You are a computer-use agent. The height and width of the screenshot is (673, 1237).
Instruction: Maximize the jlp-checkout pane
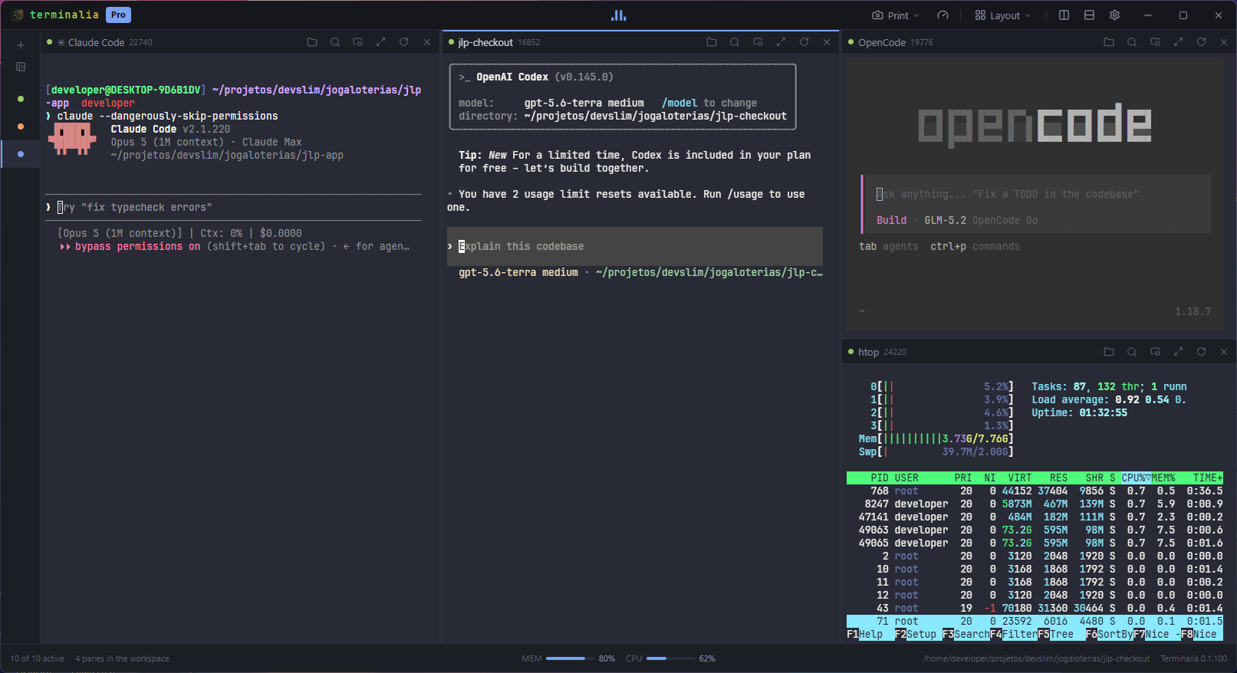click(x=781, y=42)
